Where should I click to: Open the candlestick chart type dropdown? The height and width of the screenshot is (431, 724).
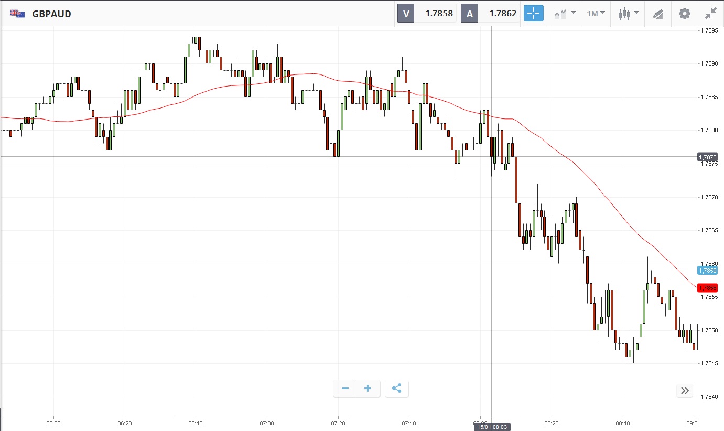[628, 14]
